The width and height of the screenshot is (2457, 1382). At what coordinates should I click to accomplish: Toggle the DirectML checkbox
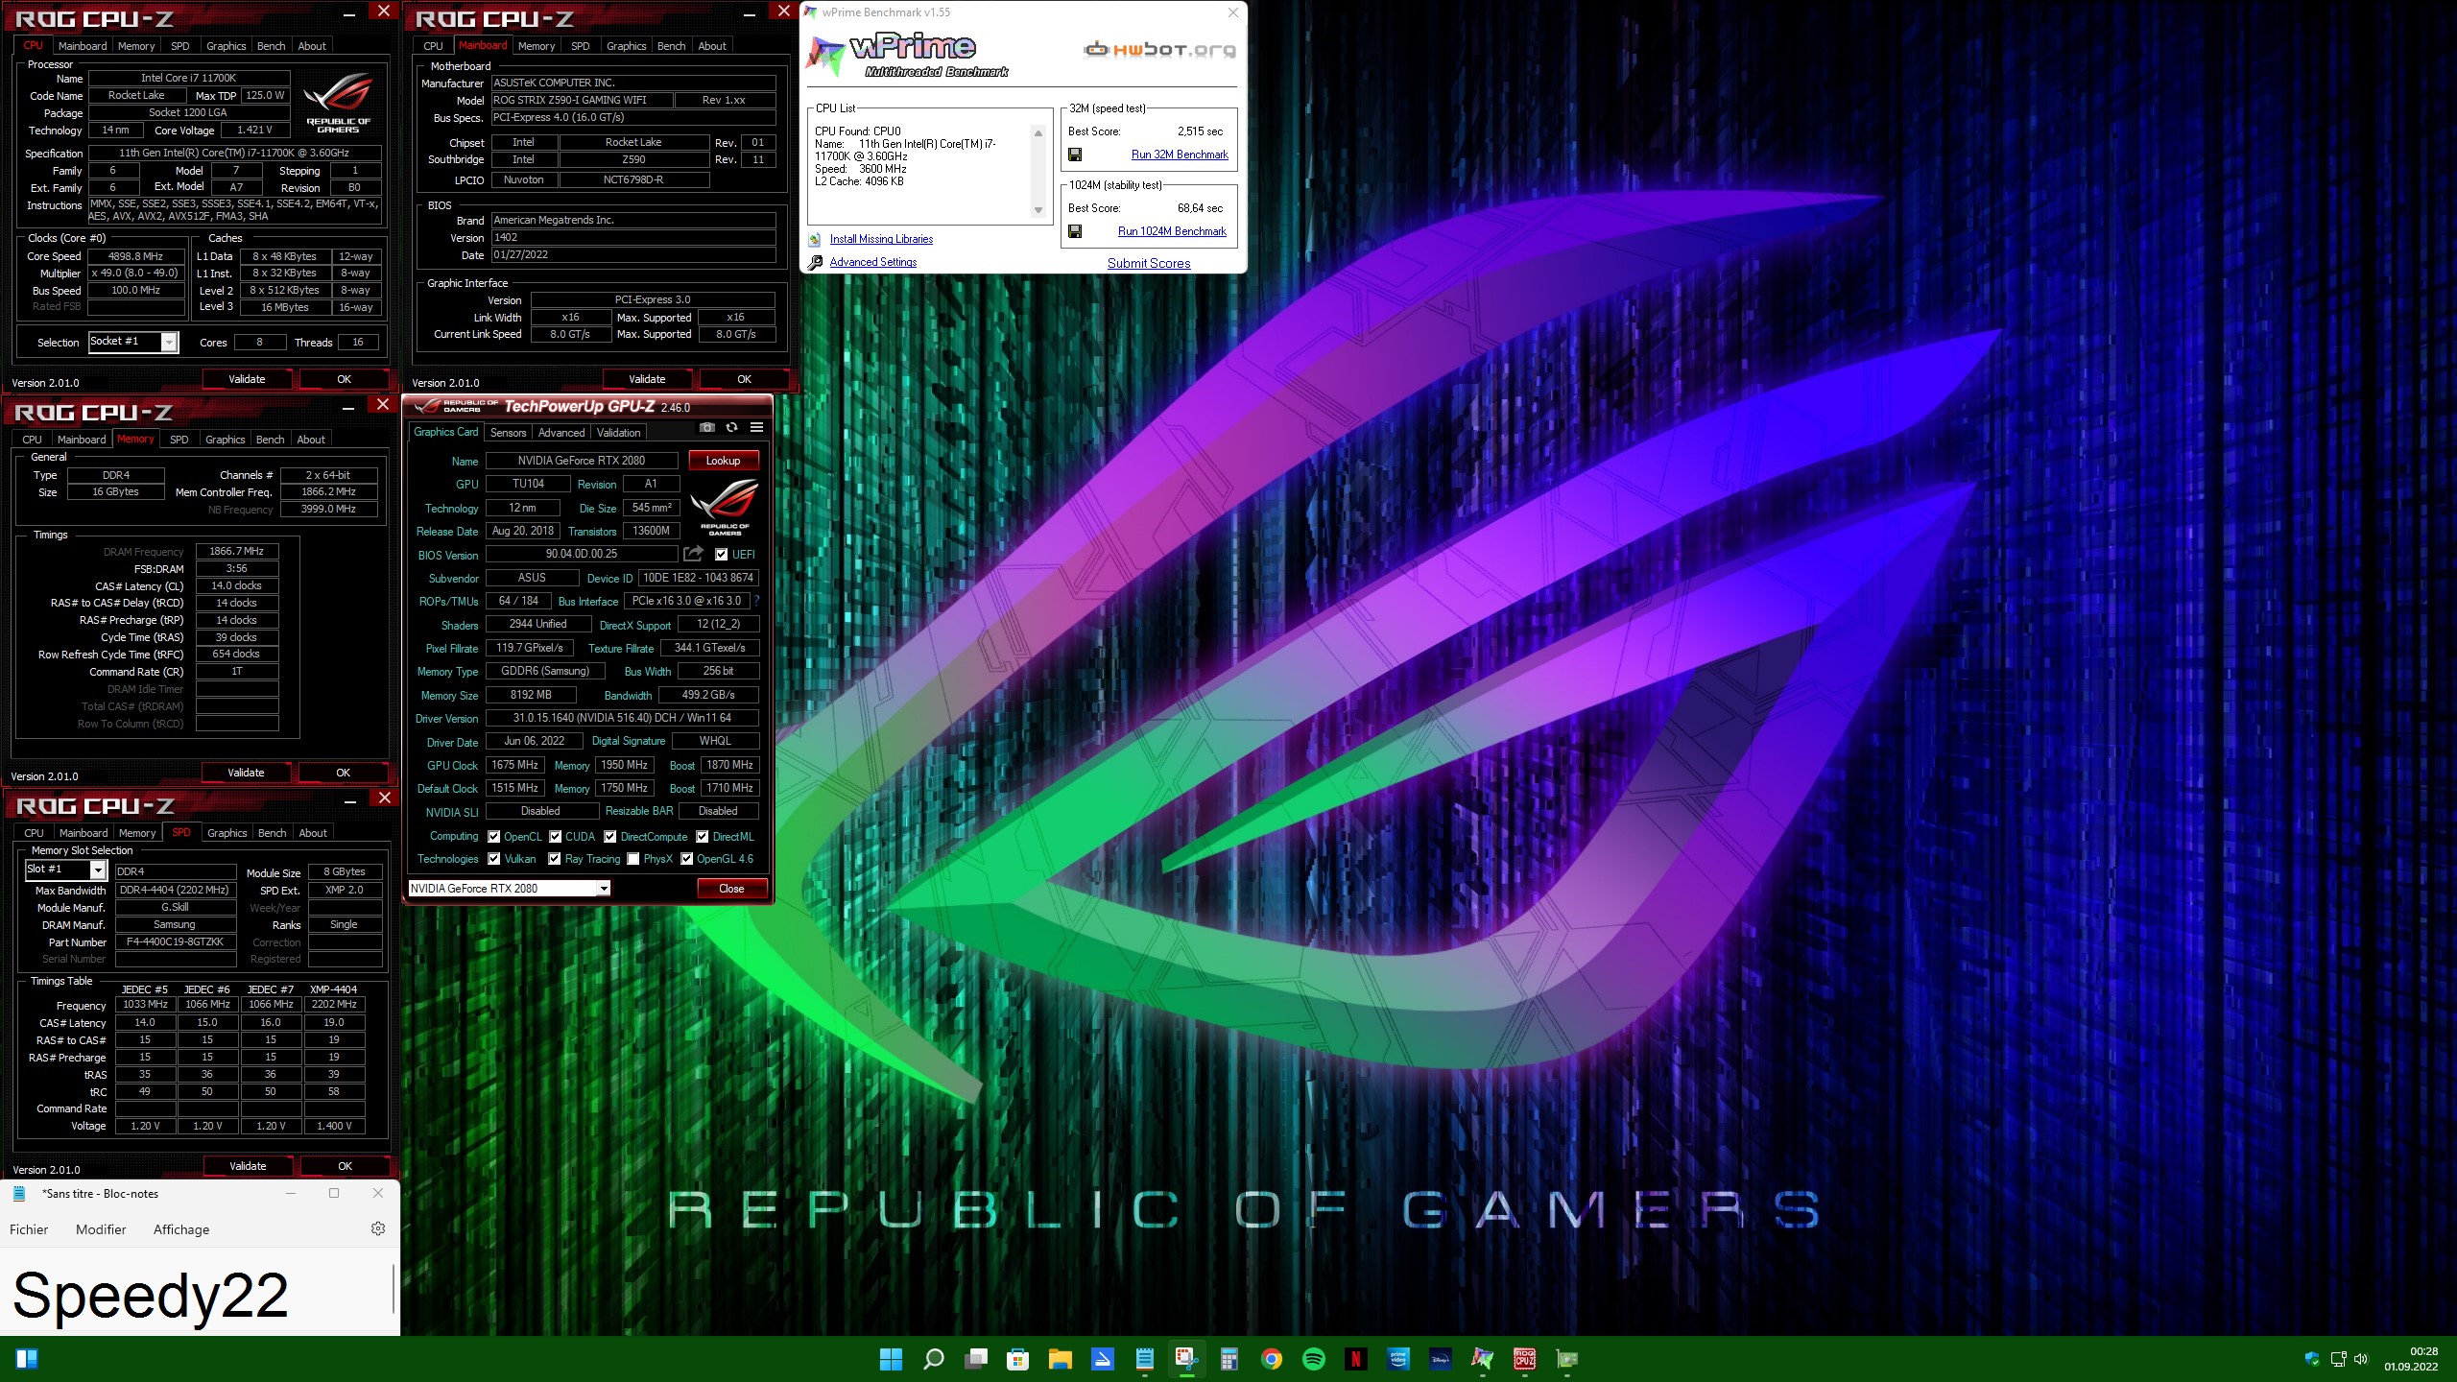703,837
